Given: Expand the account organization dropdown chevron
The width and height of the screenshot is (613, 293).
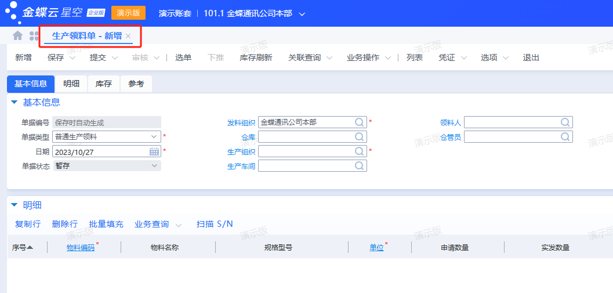Looking at the screenshot, I should (302, 14).
